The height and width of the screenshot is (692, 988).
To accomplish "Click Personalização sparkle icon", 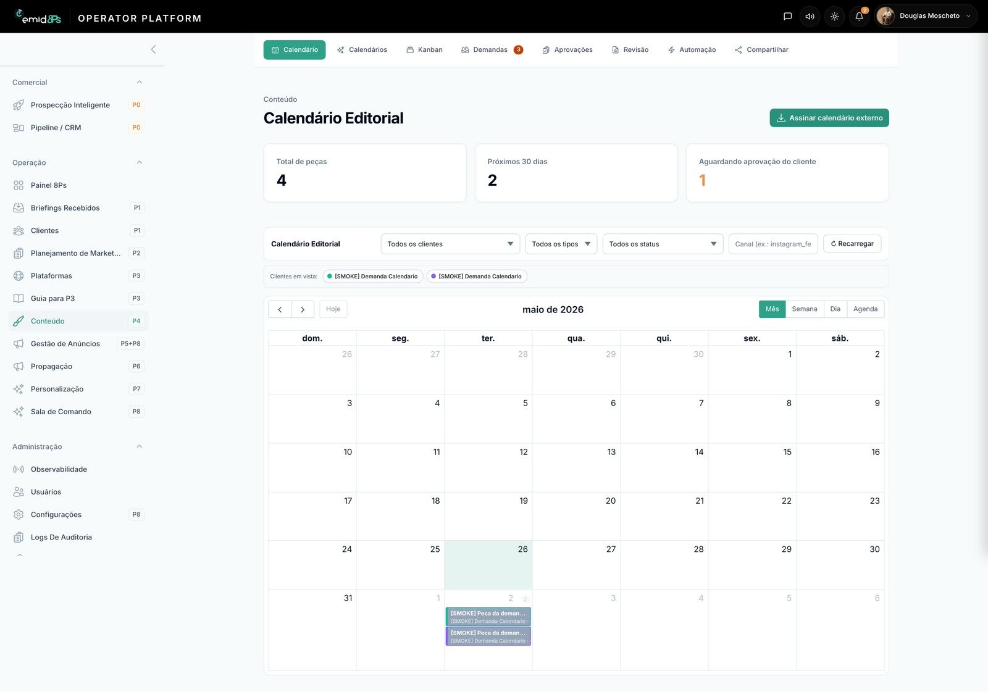I will 19,389.
